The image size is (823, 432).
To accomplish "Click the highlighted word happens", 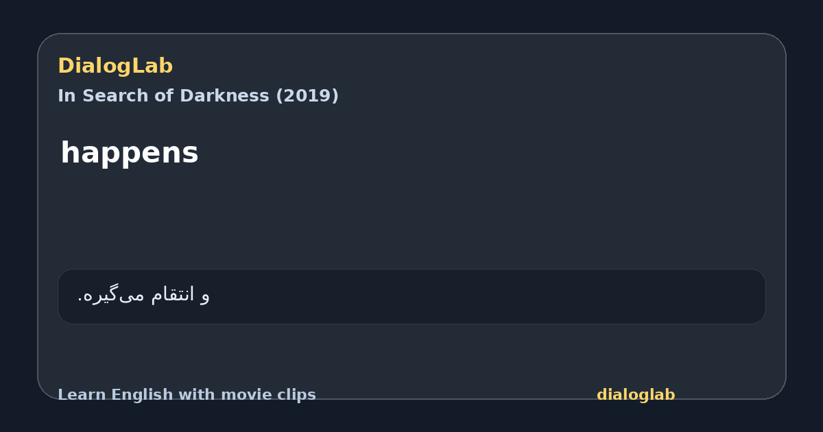I will 130,153.
